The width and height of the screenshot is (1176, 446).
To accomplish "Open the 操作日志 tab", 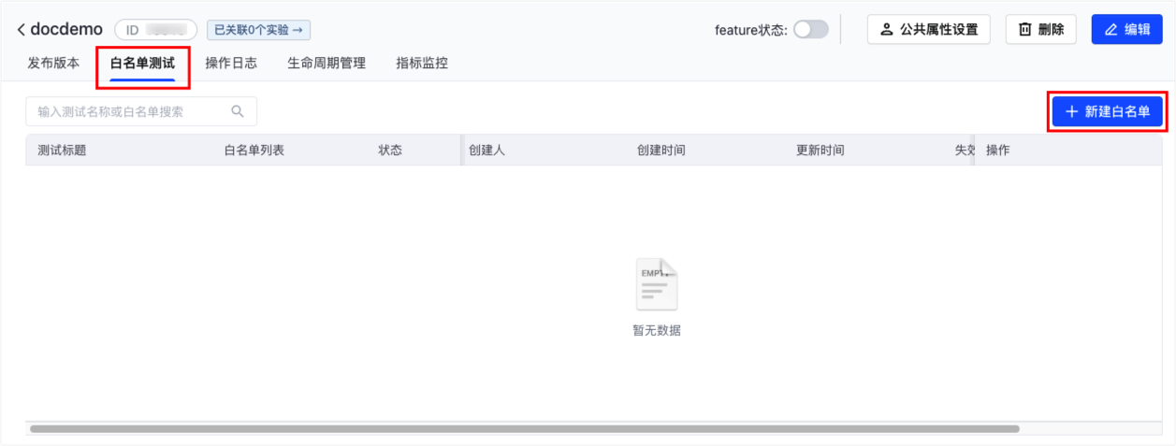I will 231,64.
